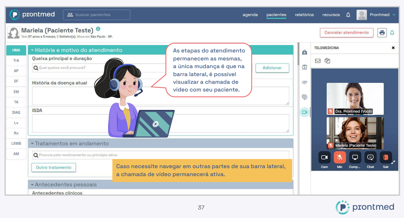Click the Outro tratamento button
This screenshot has width=404, height=218.
click(x=53, y=168)
